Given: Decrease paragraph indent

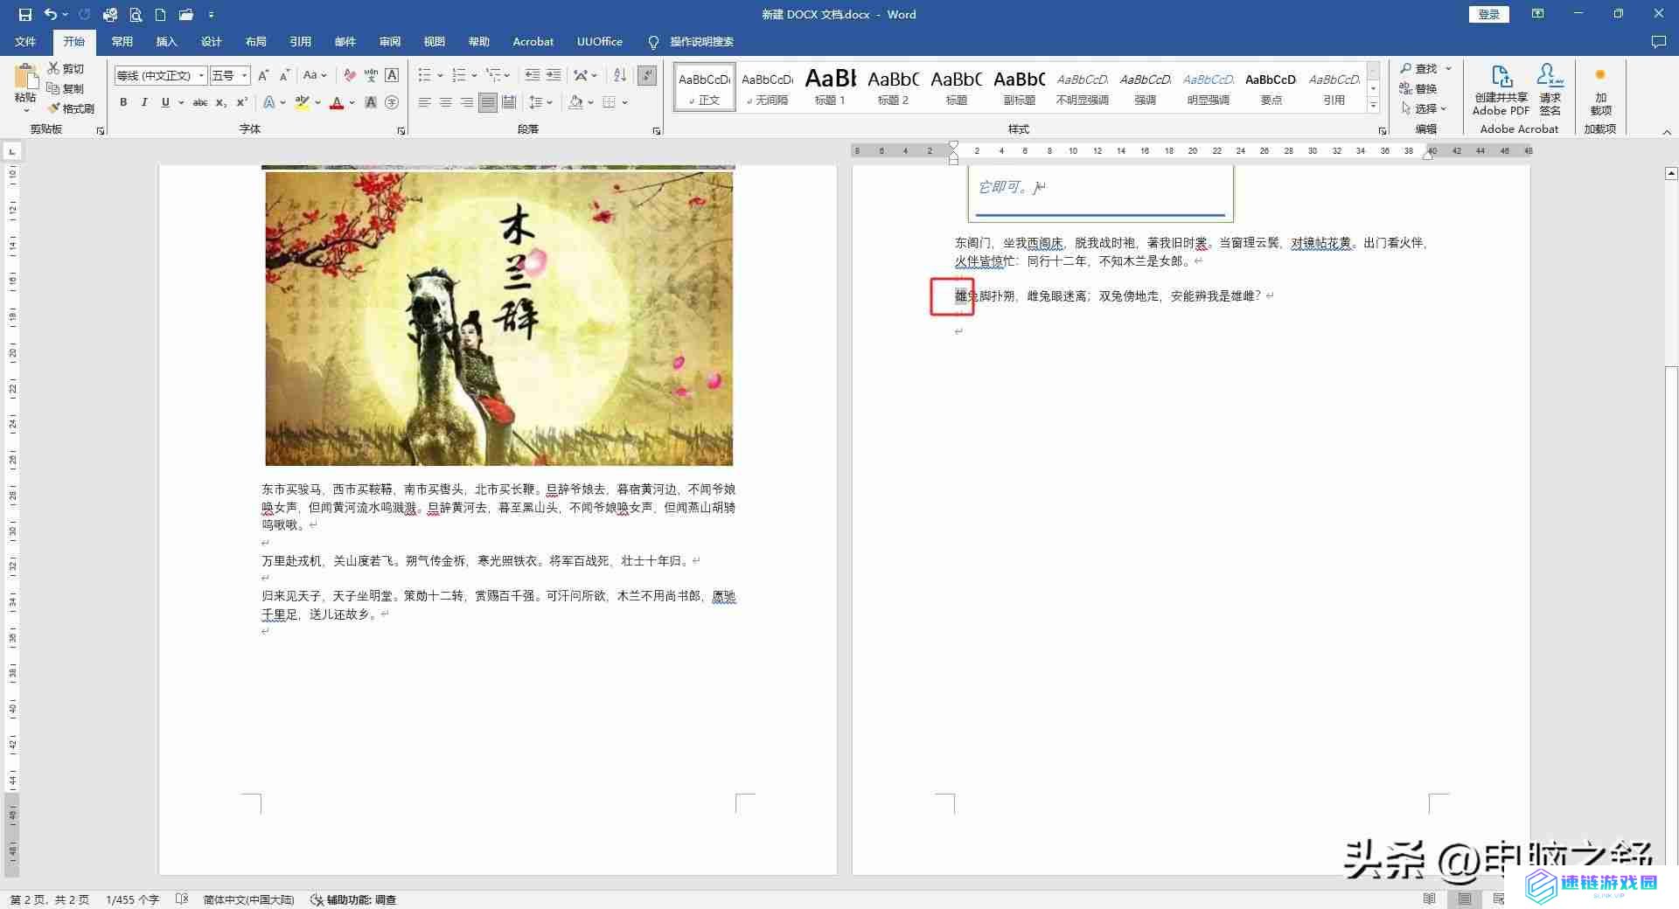Looking at the screenshot, I should [x=532, y=75].
